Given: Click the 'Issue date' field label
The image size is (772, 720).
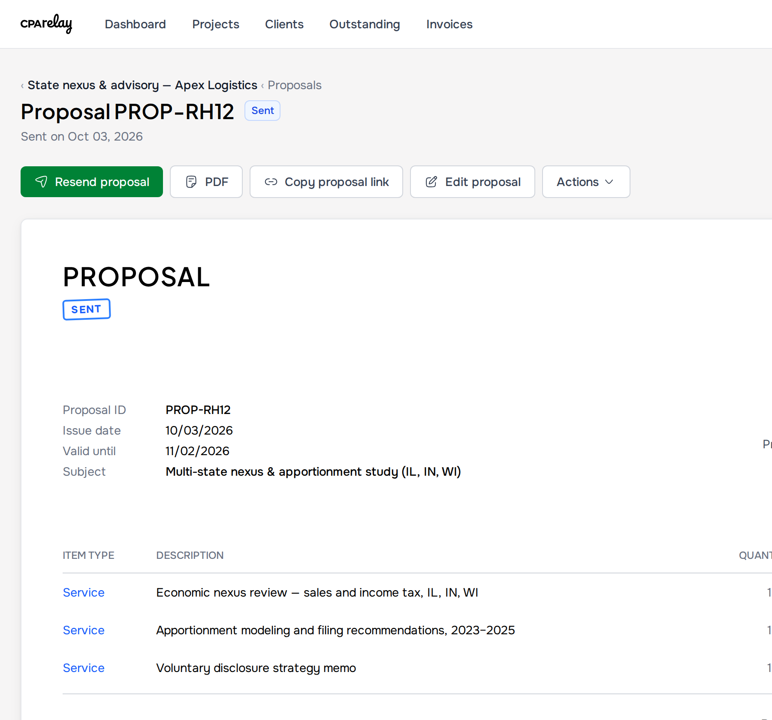Looking at the screenshot, I should 92,430.
